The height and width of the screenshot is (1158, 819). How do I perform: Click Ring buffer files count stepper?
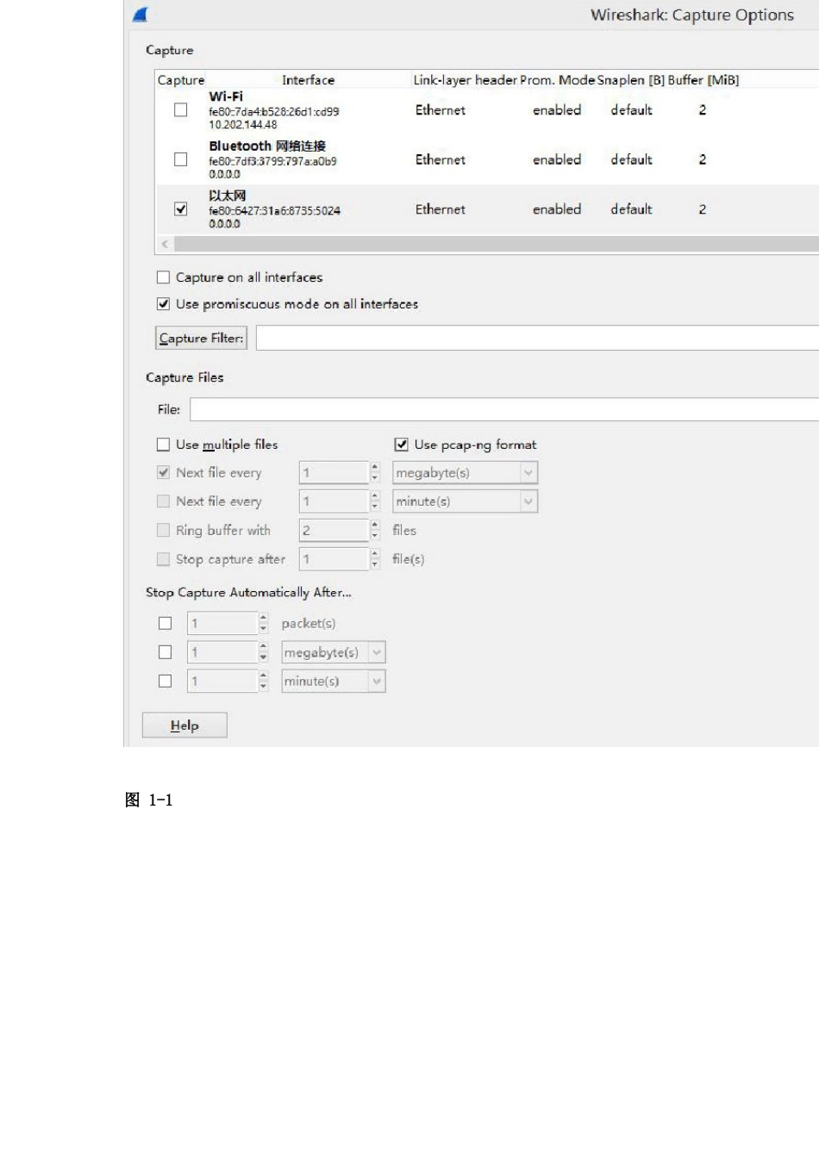tap(374, 531)
